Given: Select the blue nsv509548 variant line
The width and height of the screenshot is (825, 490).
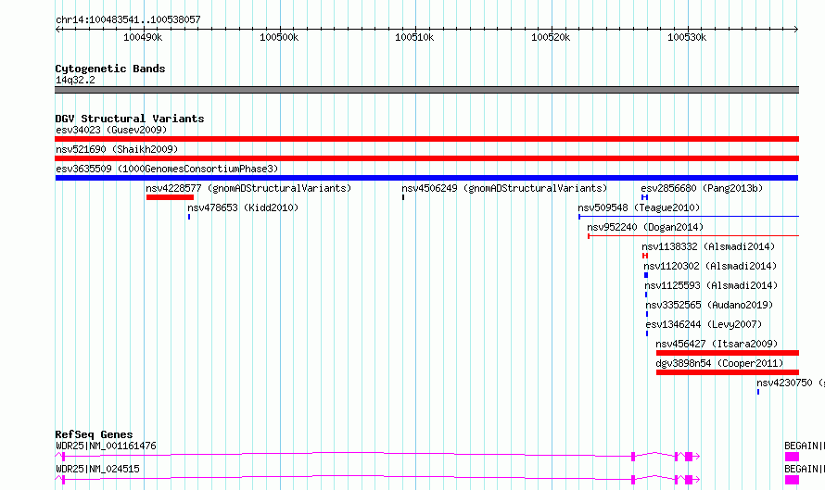Looking at the screenshot, I should [x=689, y=217].
